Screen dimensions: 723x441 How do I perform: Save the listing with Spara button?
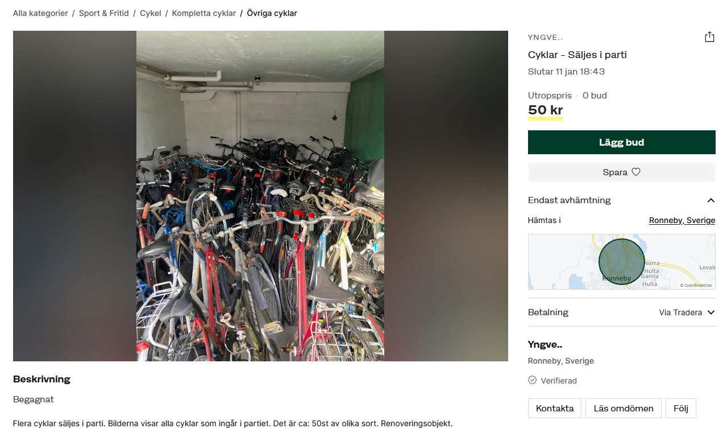pos(621,172)
